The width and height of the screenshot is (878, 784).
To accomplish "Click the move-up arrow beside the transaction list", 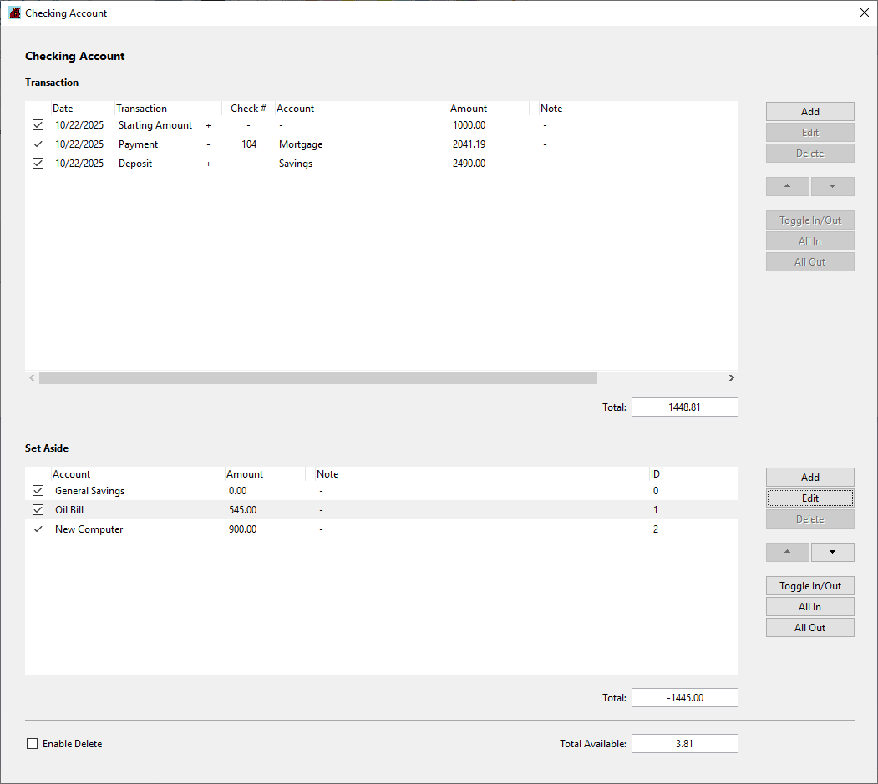I will (x=787, y=186).
